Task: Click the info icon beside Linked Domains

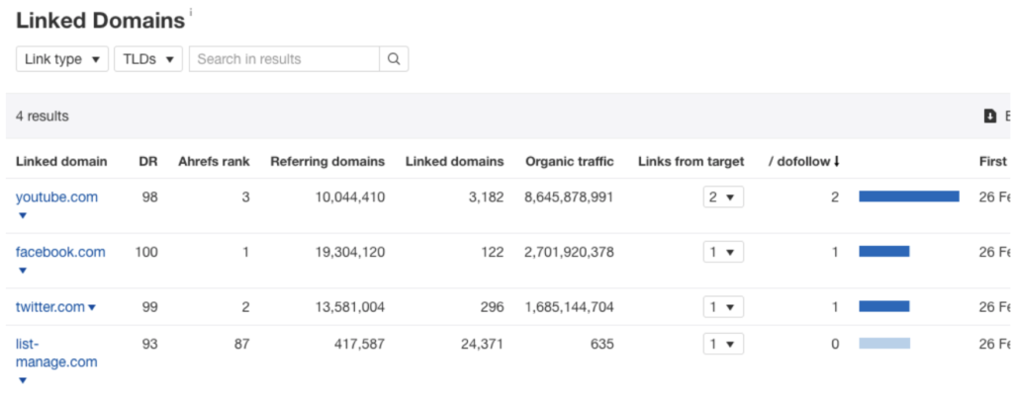Action: [191, 12]
